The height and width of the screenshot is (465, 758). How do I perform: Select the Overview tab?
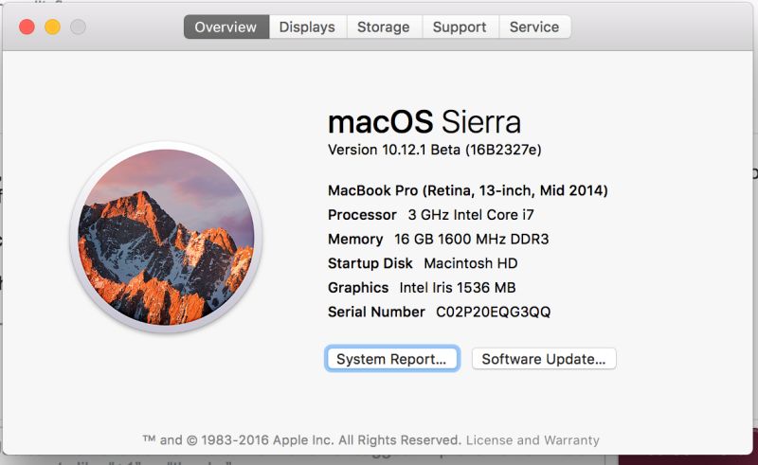point(226,27)
